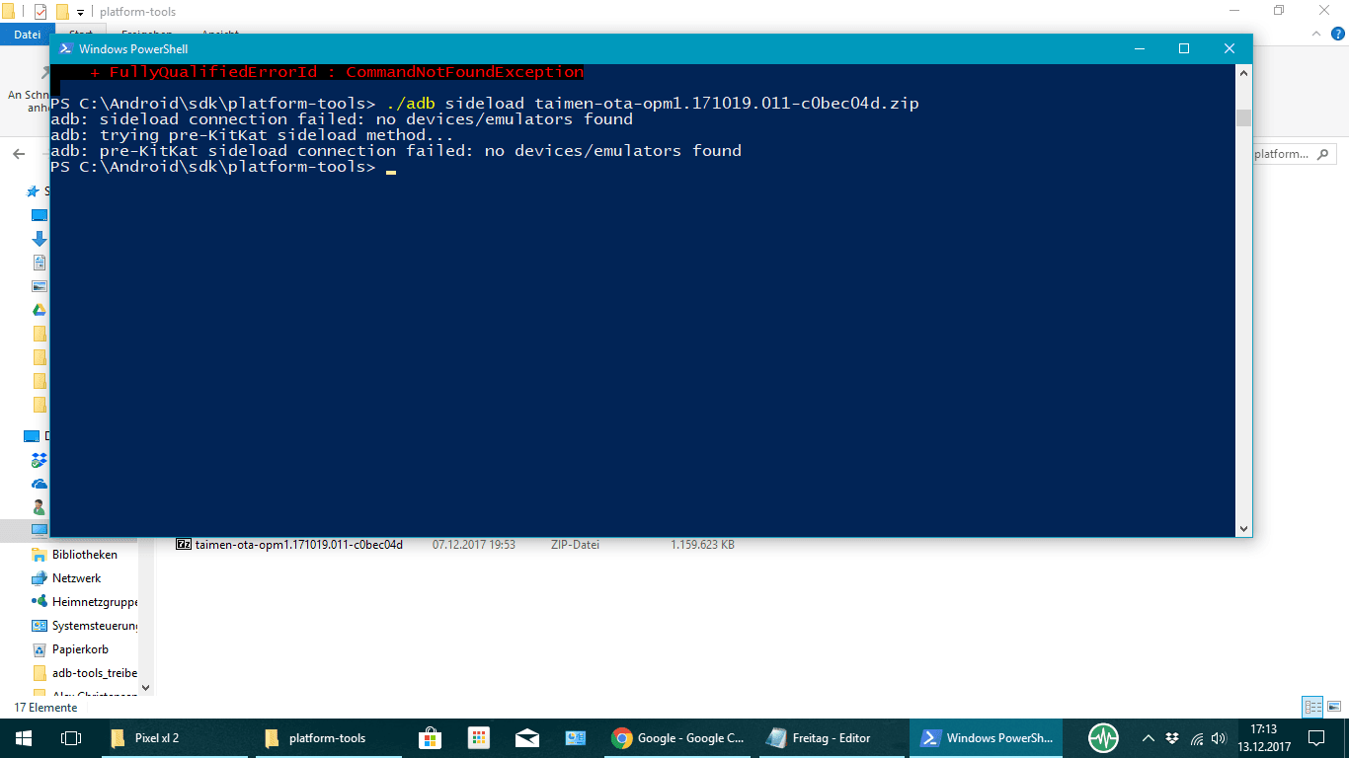Click the search magnifier icon in Explorer
1349x758 pixels.
(x=1323, y=154)
